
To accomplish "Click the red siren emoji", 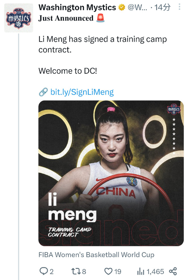I will 100,18.
